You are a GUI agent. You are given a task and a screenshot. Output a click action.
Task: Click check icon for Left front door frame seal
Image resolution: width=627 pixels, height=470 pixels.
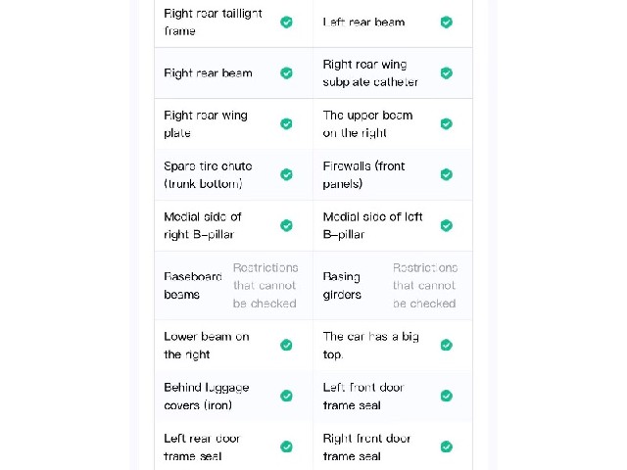pyautogui.click(x=447, y=396)
